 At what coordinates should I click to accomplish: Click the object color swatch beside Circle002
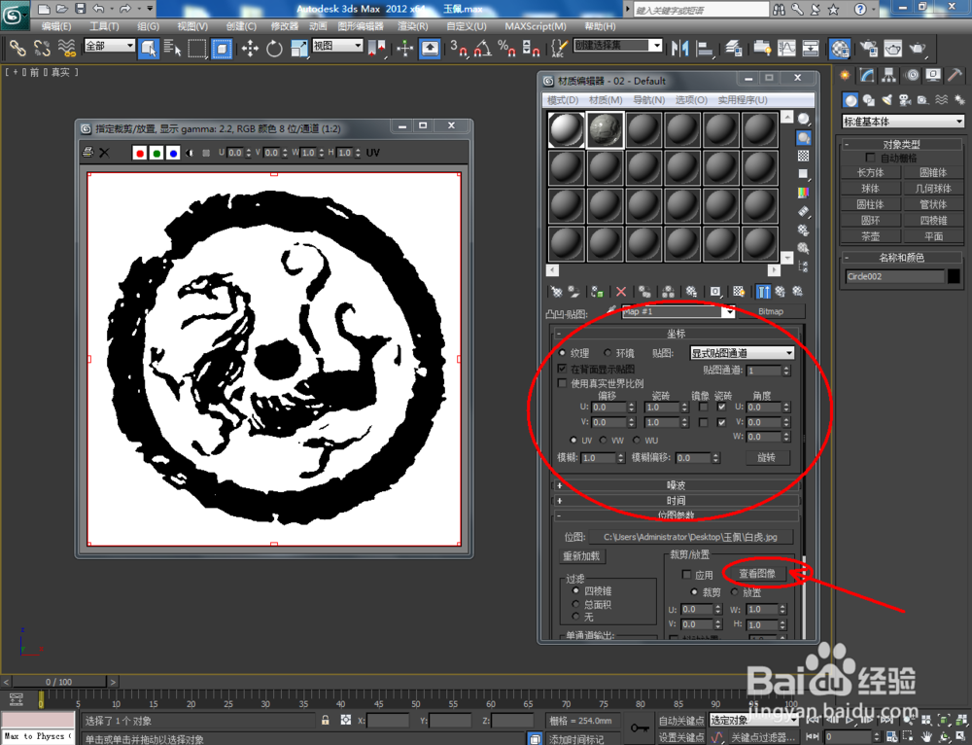click(x=955, y=276)
